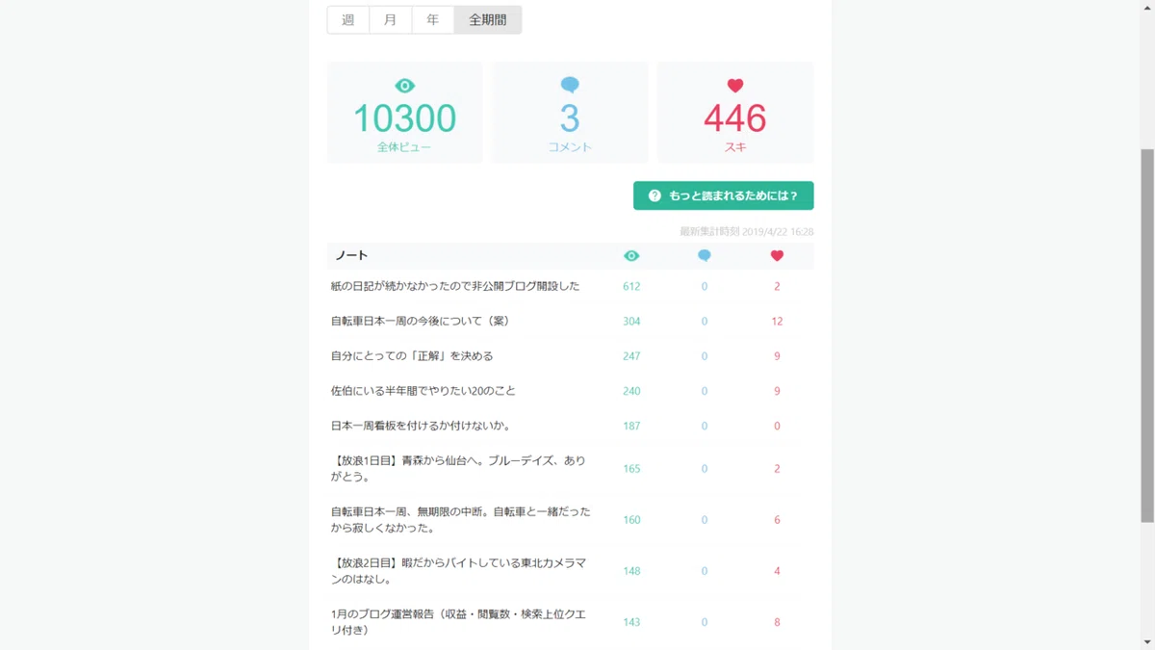Click the total views number 10300

point(404,118)
